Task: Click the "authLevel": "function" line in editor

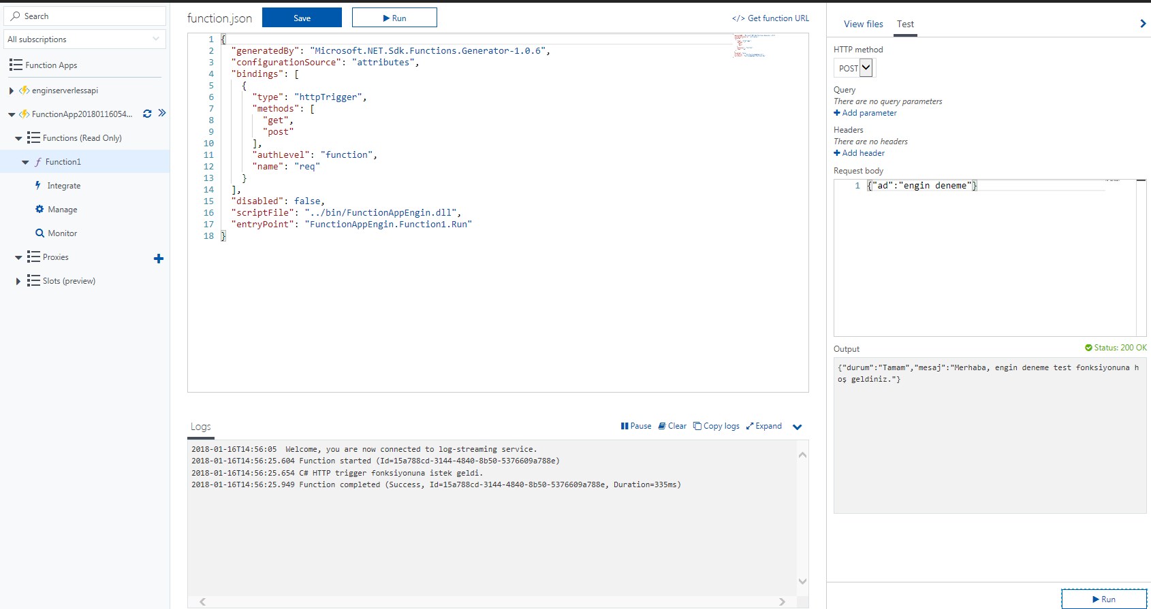Action: (314, 154)
